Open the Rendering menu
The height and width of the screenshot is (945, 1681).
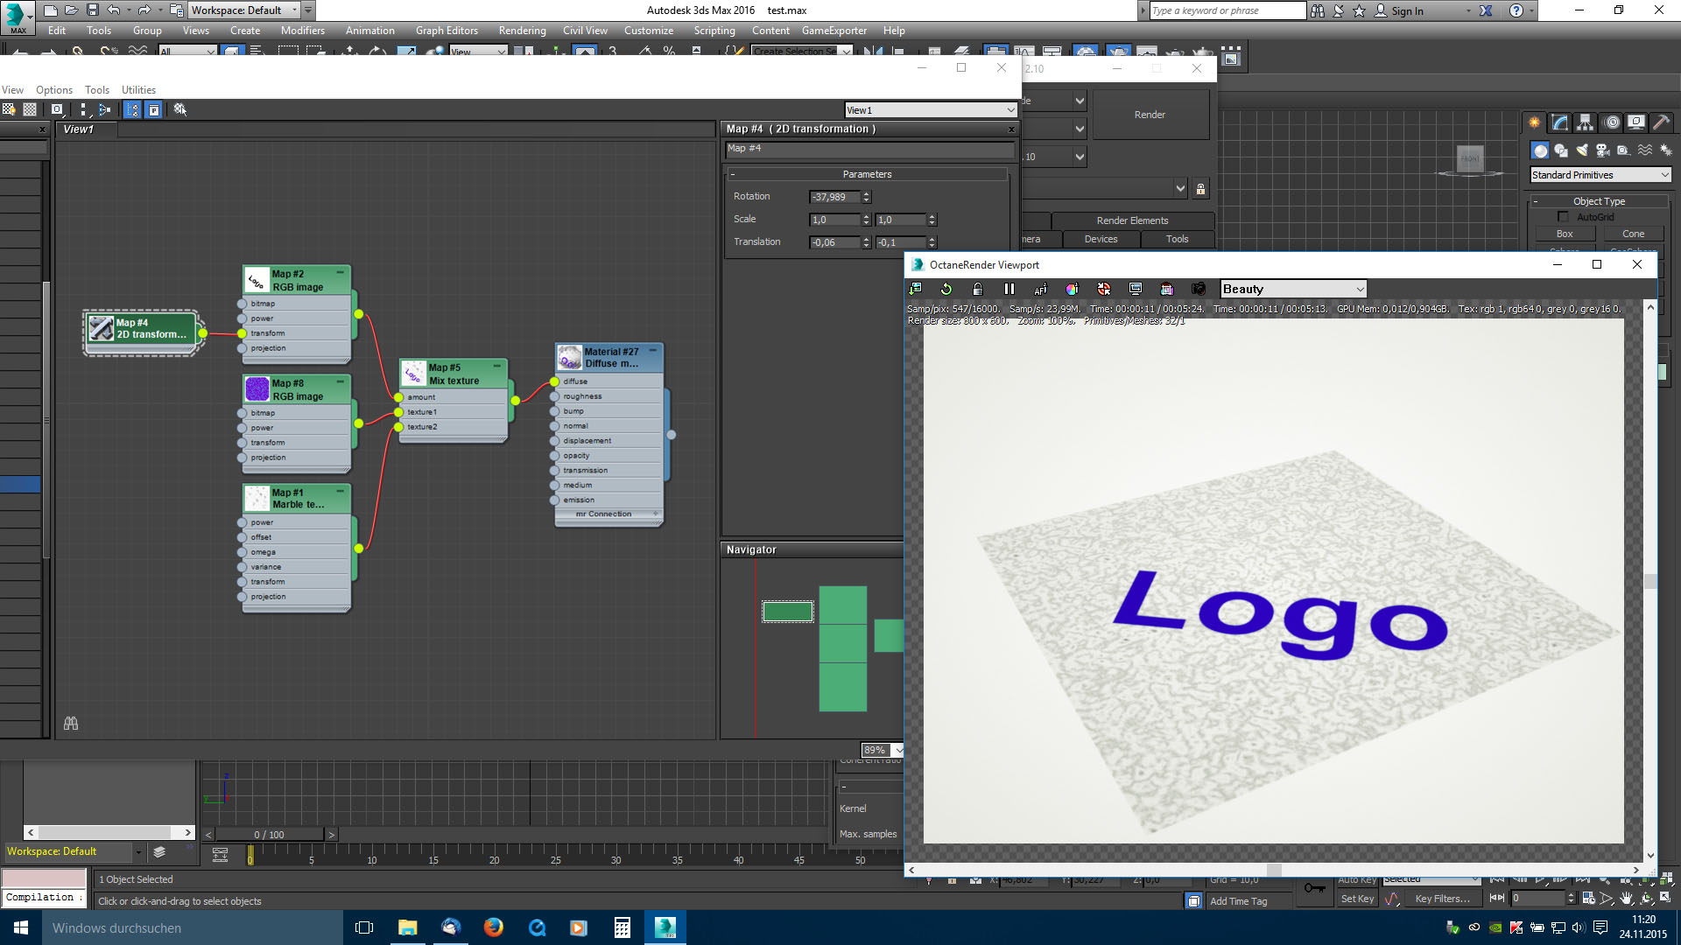coord(522,31)
